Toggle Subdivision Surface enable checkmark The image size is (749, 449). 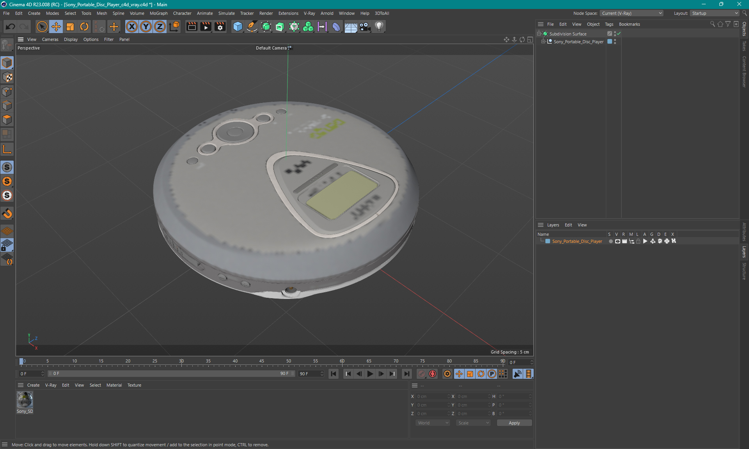(619, 34)
